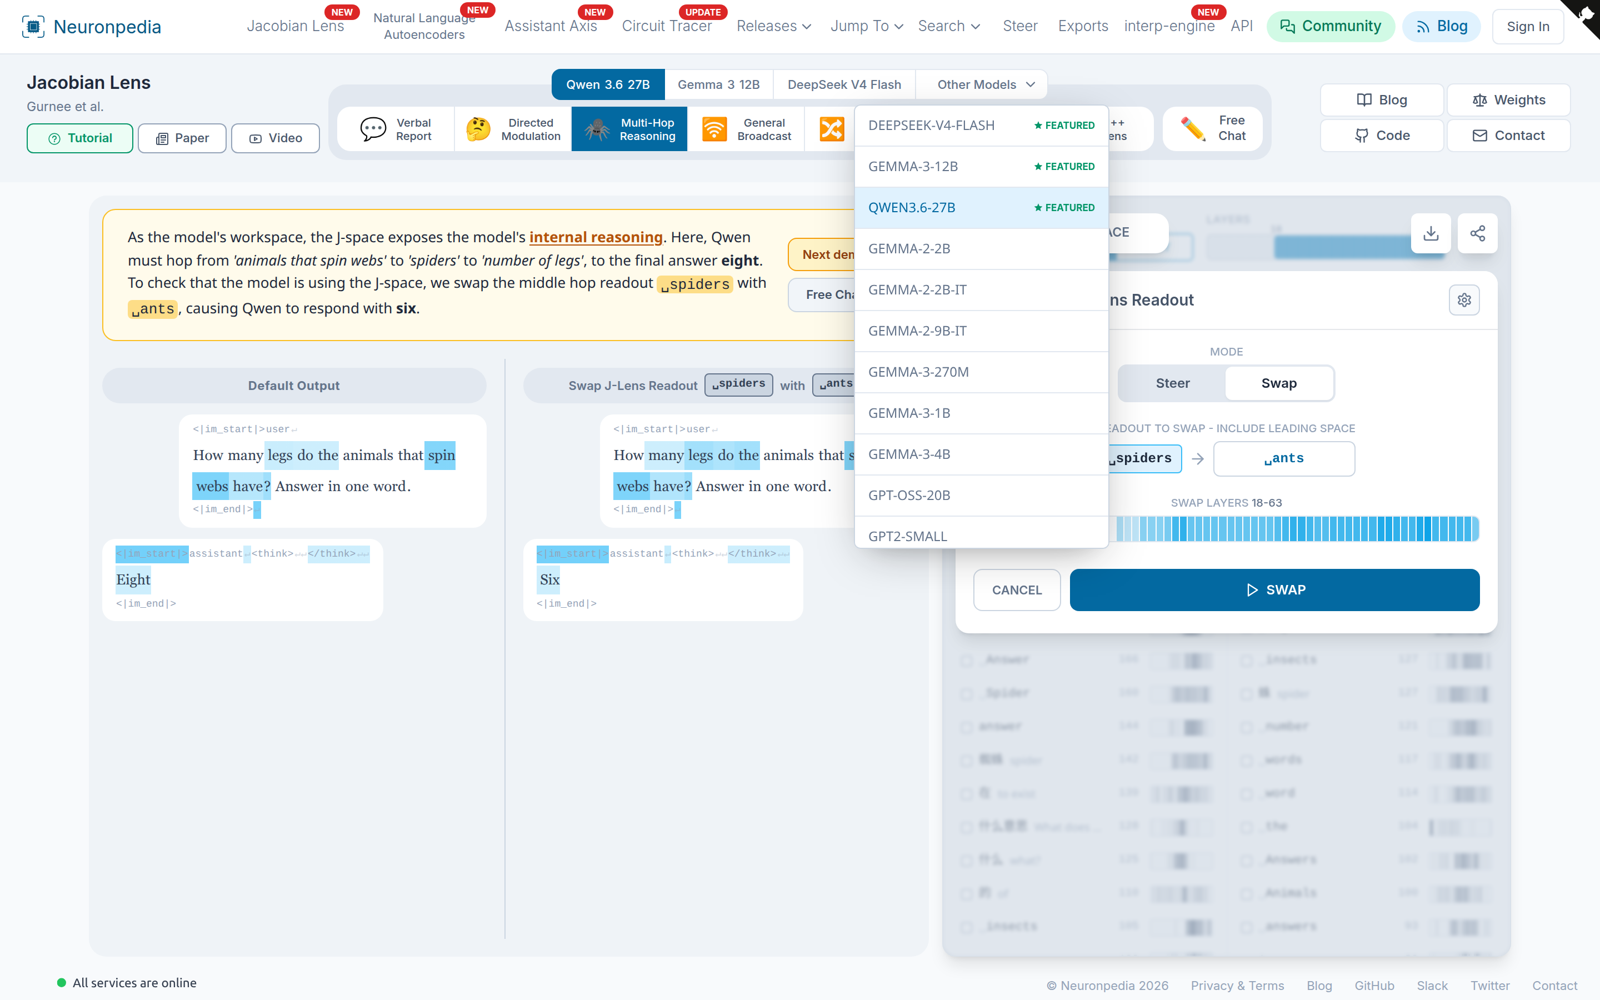Screen dimensions: 1600x1000
Task: Open the Contact envelope button
Action: (x=1509, y=136)
